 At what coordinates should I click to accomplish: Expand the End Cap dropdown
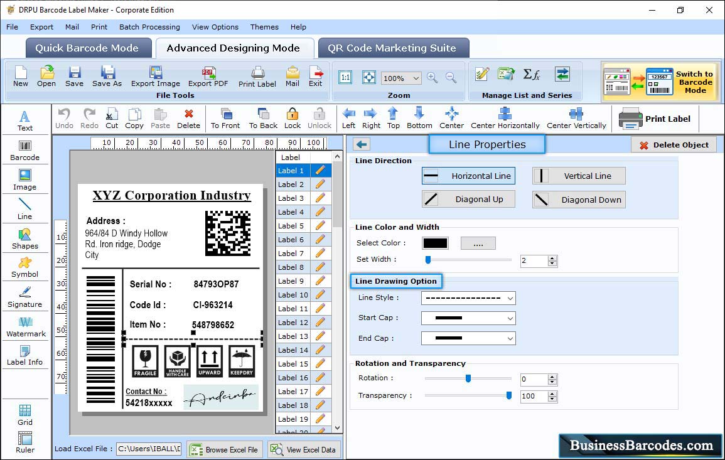point(510,338)
